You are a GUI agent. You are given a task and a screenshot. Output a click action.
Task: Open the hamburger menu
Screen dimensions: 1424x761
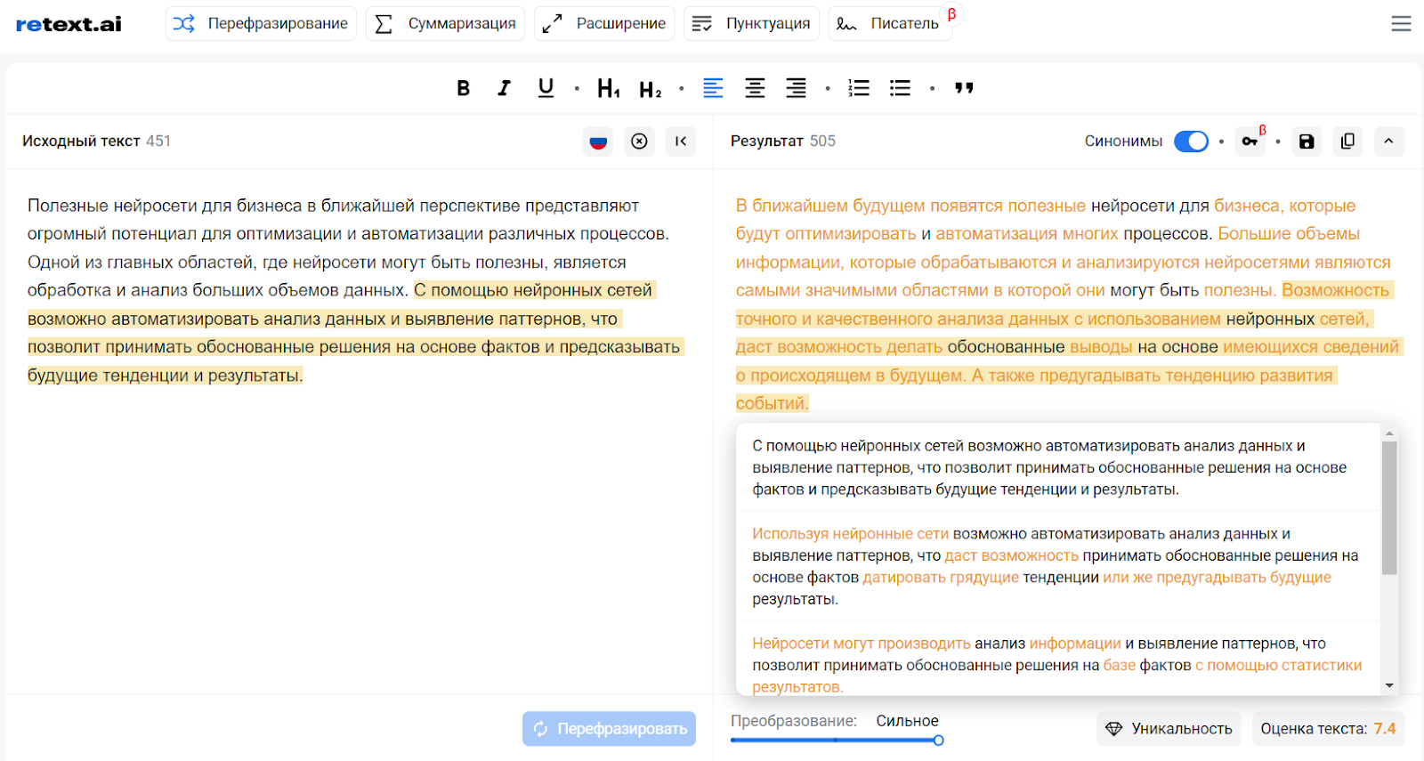(1401, 23)
